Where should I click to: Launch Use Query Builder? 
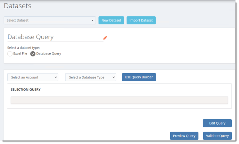pyautogui.click(x=139, y=77)
